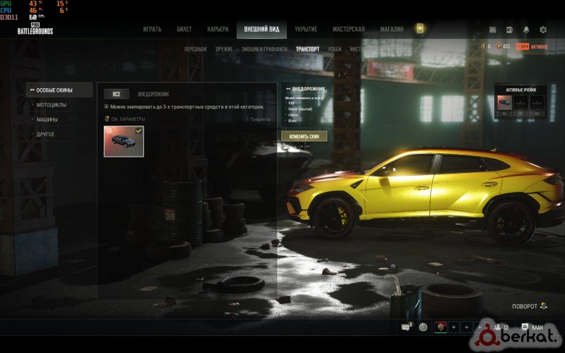The image size is (565, 353).
Task: Select МОТОЦИКЛЫ category in sidebar
Action: (52, 104)
